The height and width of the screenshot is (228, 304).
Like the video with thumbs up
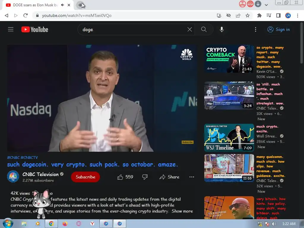coord(125,177)
